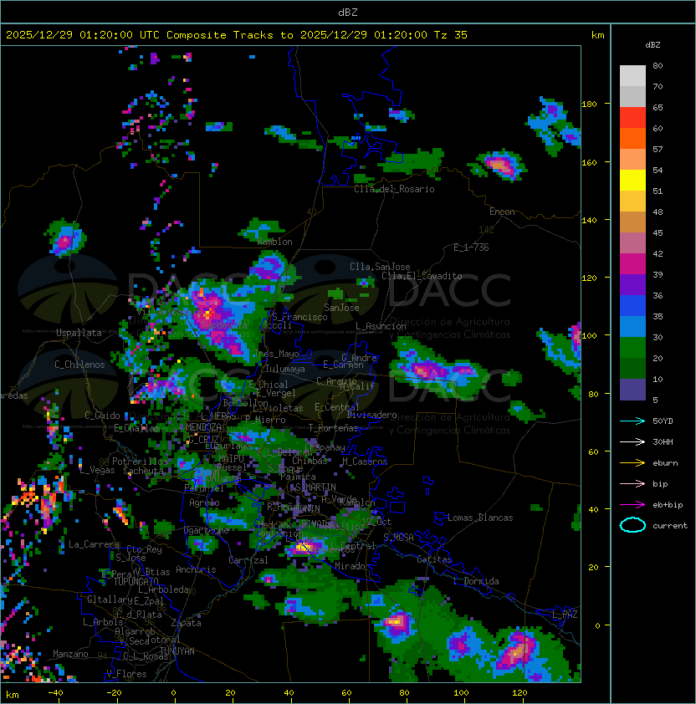This screenshot has width=696, height=704.
Task: Click the Zapata place label
Action: [x=186, y=623]
